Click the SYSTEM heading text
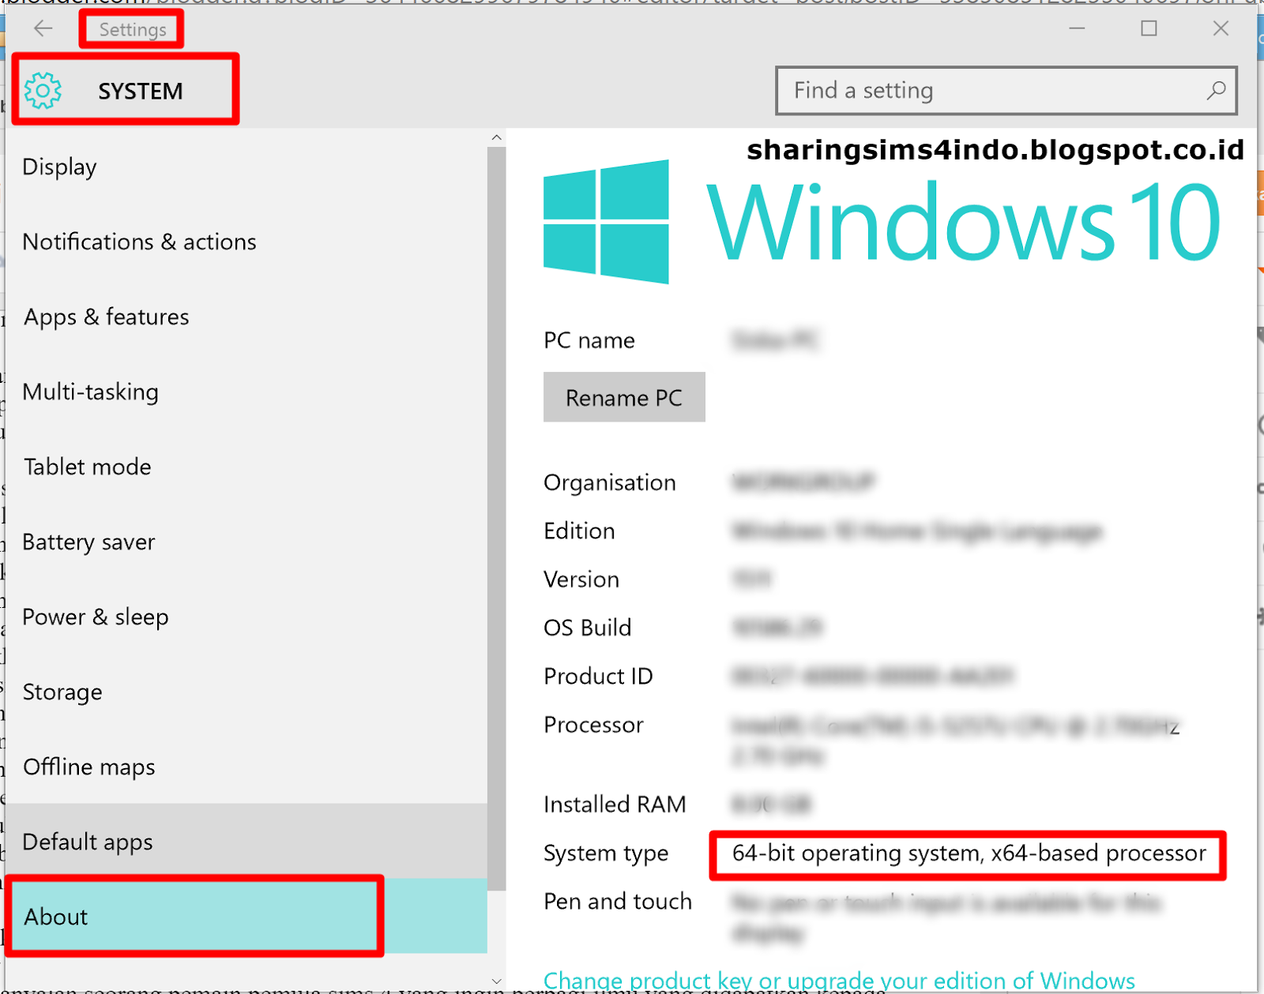The height and width of the screenshot is (994, 1264). coord(141,92)
